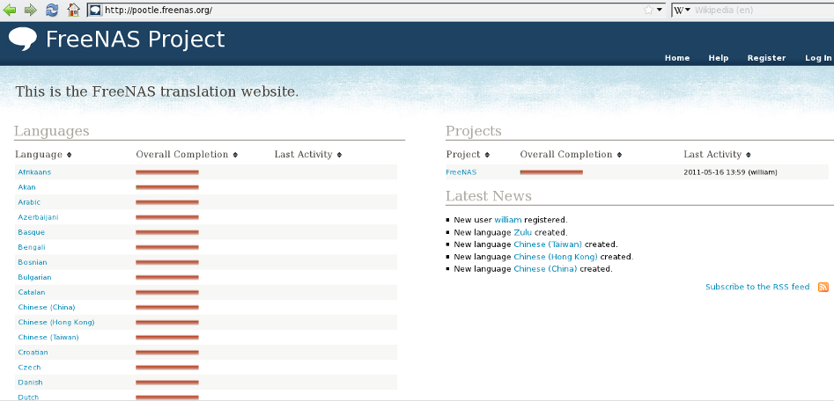This screenshot has height=401, width=834.
Task: Open the Bosnian language
Action: tap(33, 262)
